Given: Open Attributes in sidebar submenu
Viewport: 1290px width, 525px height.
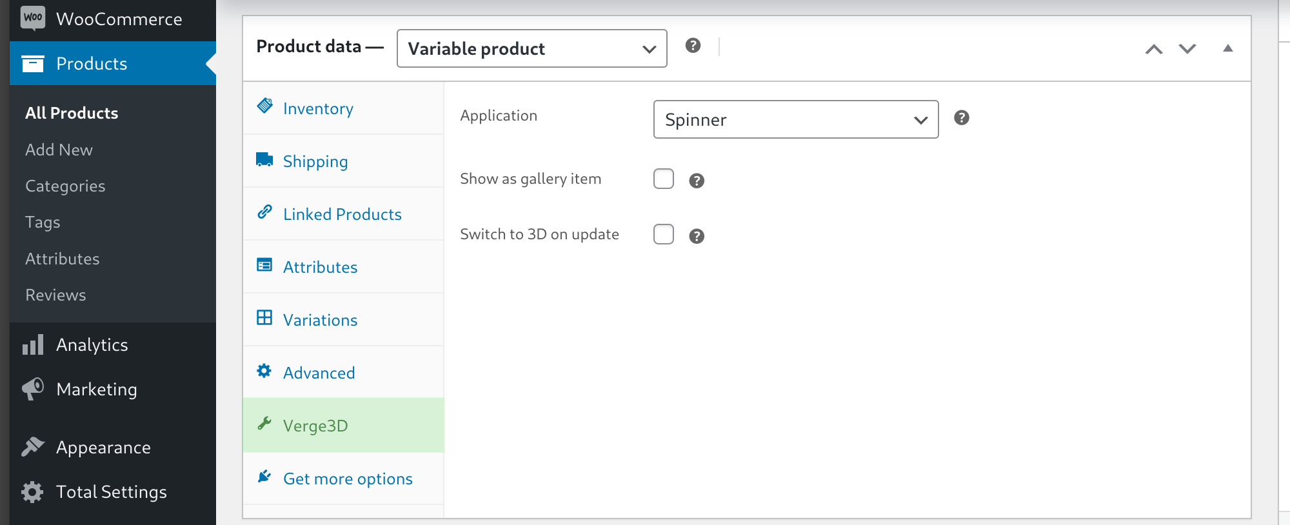Looking at the screenshot, I should tap(63, 259).
